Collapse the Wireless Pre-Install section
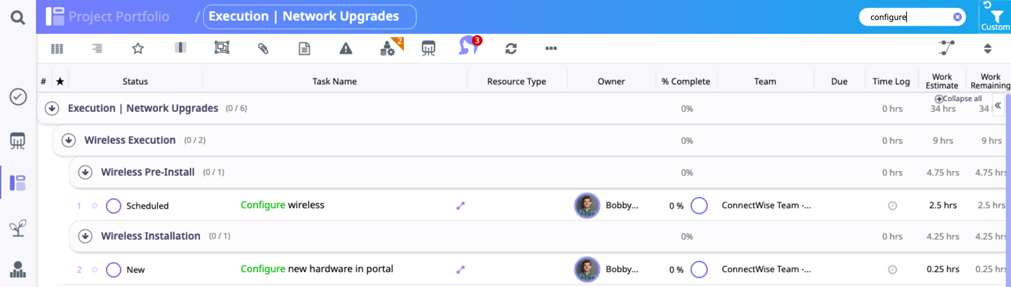This screenshot has width=1011, height=287. pos(85,172)
